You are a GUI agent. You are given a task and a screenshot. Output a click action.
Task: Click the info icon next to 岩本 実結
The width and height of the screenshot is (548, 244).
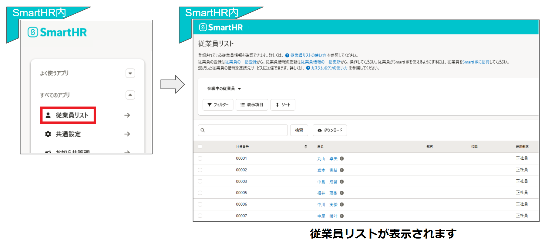click(x=342, y=170)
